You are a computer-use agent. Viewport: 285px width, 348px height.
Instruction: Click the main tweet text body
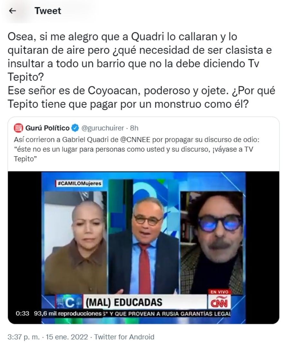pos(141,70)
